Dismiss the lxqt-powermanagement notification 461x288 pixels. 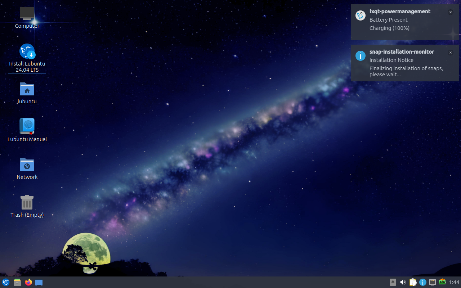tap(450, 12)
